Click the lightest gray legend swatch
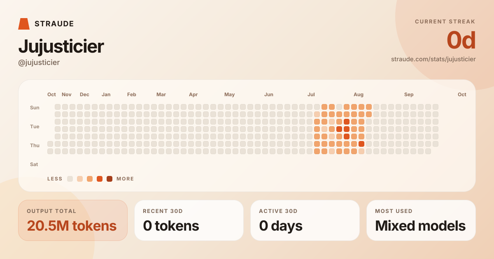 point(70,179)
